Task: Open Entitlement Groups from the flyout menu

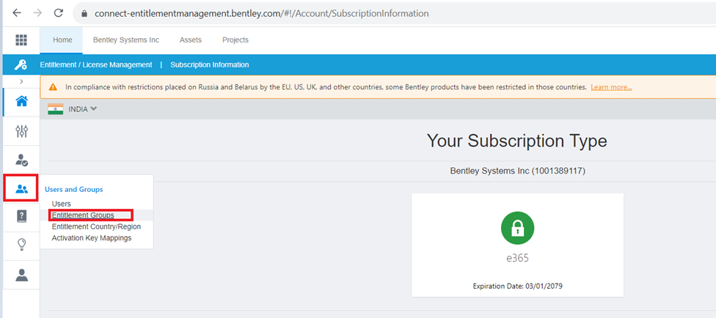Action: coord(83,215)
